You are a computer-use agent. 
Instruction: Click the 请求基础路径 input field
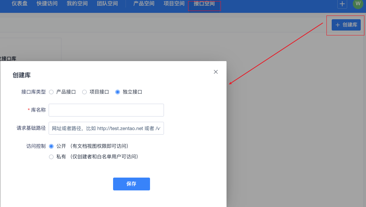pos(106,128)
